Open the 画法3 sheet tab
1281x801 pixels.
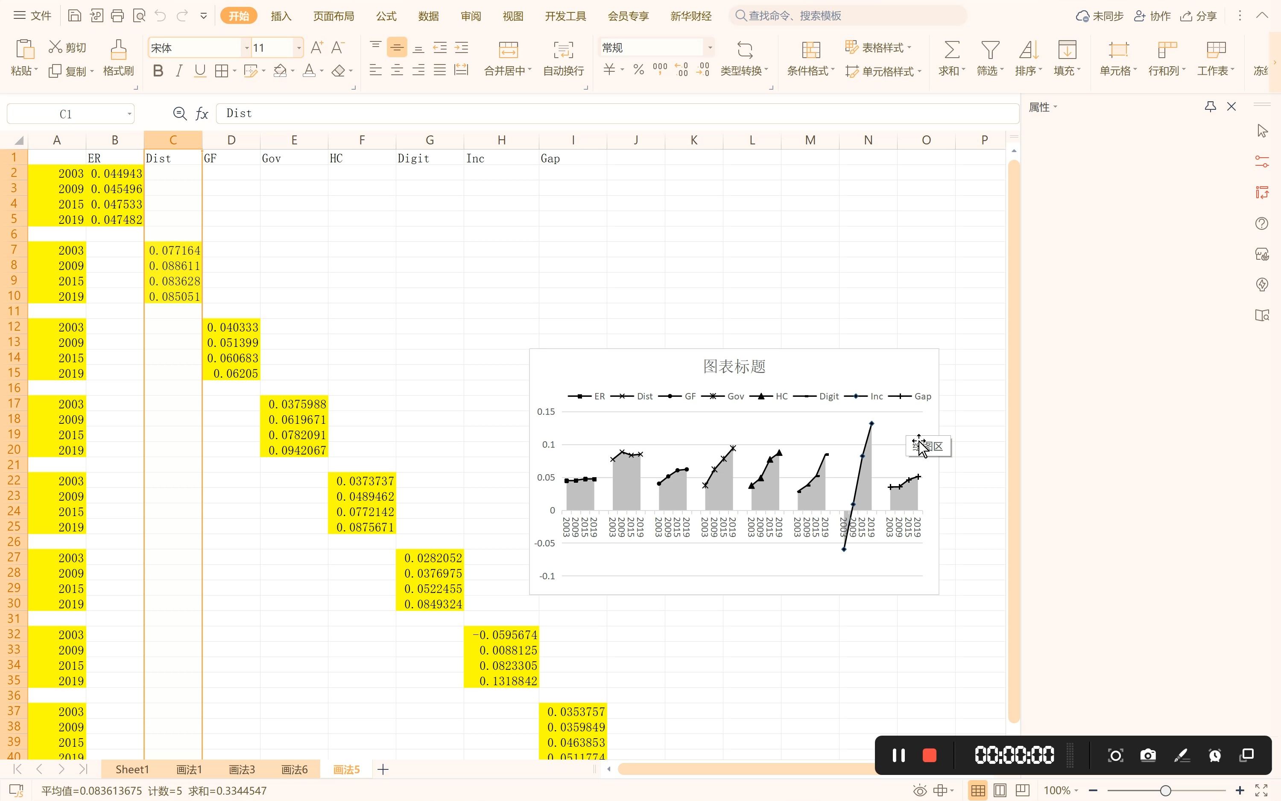coord(241,769)
